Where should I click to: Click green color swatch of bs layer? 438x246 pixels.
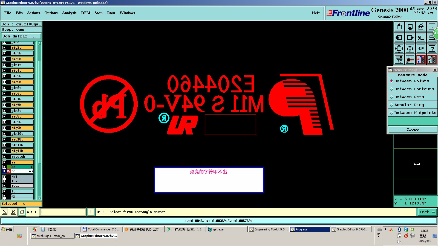[x=9, y=167]
